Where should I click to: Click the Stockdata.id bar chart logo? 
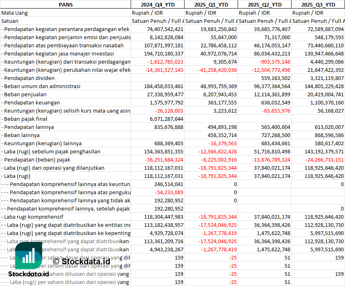(x=29, y=257)
